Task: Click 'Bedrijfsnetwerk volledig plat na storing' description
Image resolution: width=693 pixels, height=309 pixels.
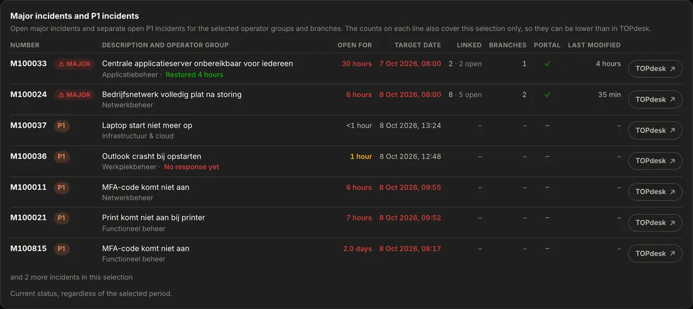Action: coord(172,95)
